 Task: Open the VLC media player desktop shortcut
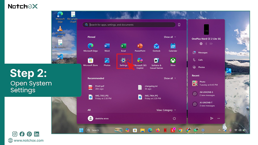point(60,31)
